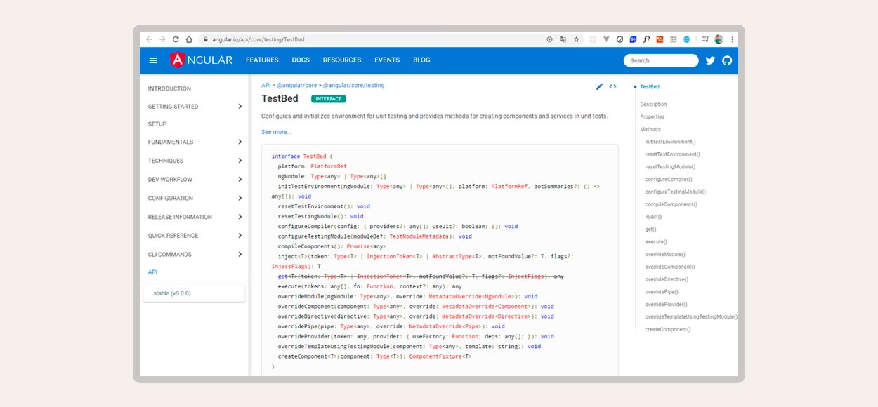Open the media control playlist icon
Image resolution: width=878 pixels, height=407 pixels.
[705, 39]
